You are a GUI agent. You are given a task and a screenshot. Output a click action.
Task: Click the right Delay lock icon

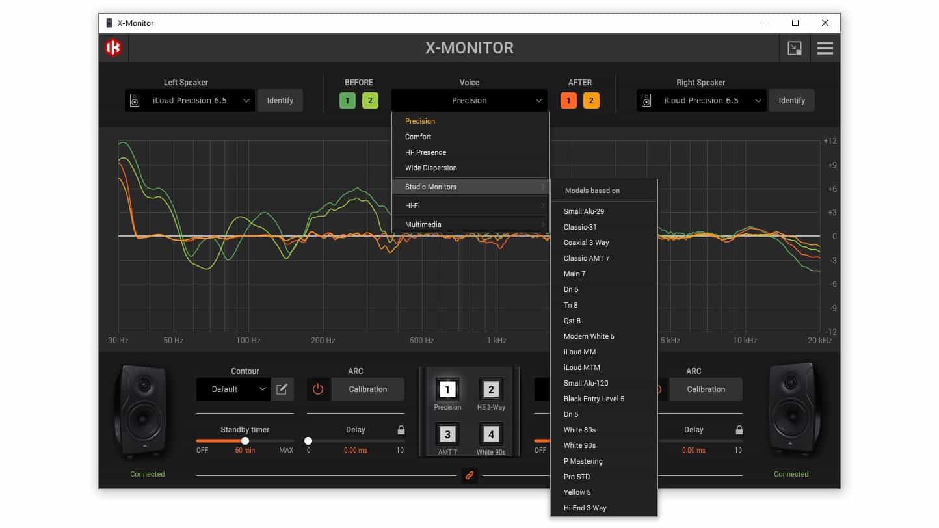pyautogui.click(x=739, y=430)
